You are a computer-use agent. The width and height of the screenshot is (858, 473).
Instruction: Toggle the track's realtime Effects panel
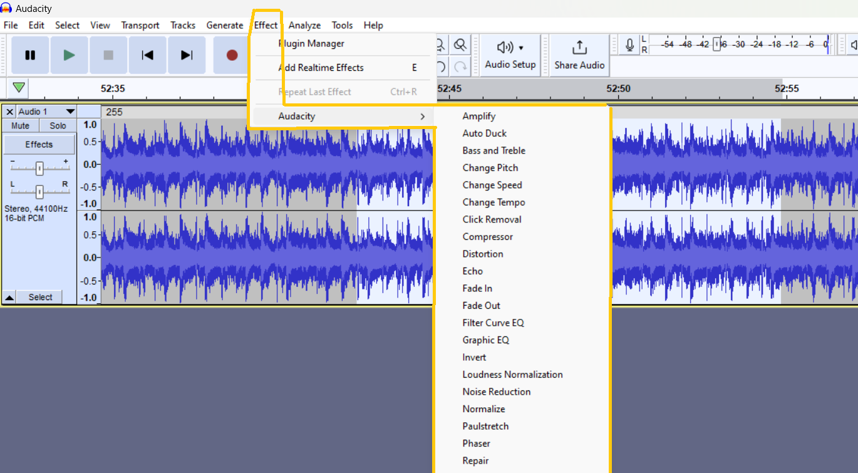(39, 144)
